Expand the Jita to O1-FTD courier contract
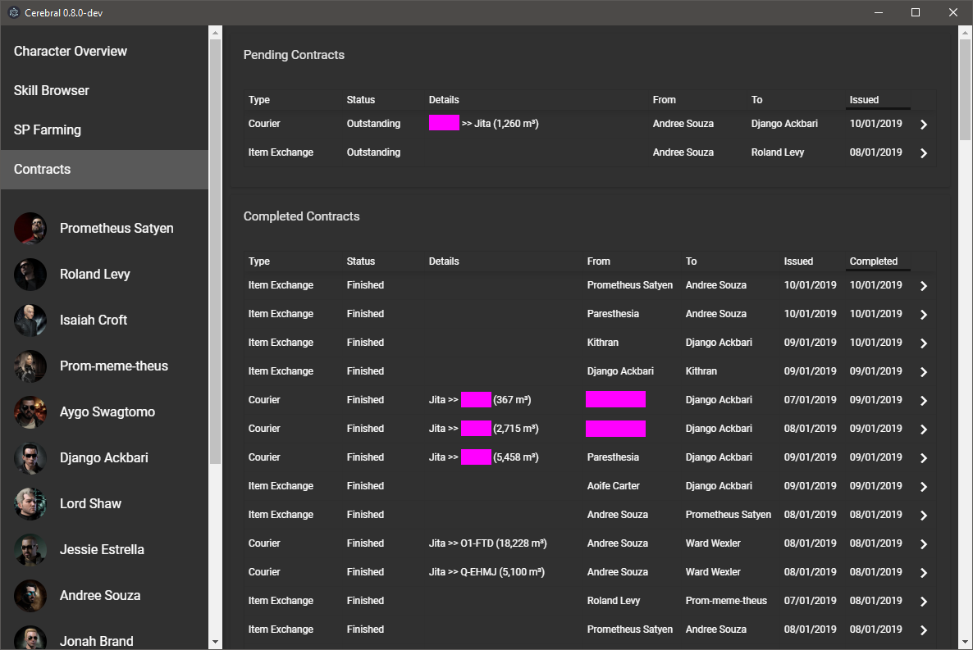Image resolution: width=973 pixels, height=650 pixels. [x=923, y=544]
